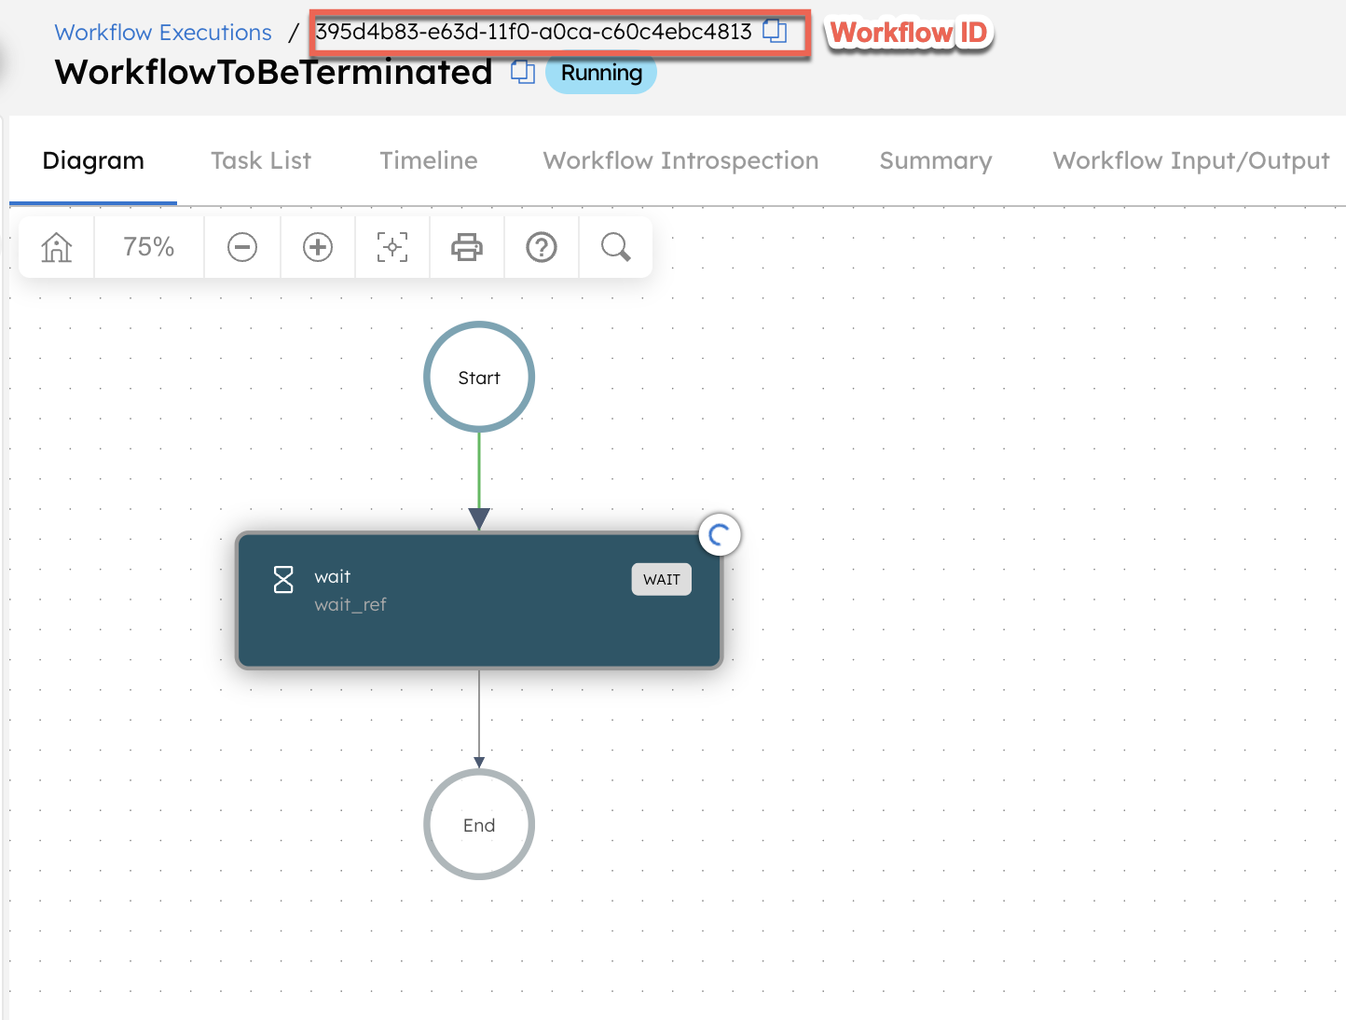Navigate back via Workflow Executions breadcrumb
The width and height of the screenshot is (1346, 1020).
point(162,31)
